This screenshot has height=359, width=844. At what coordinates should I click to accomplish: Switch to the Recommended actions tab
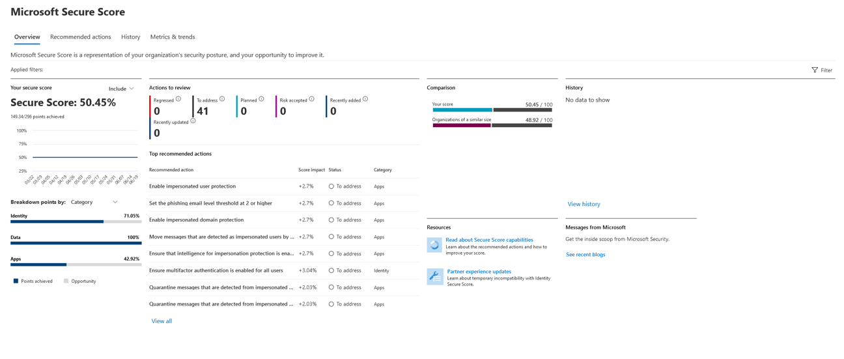(x=81, y=37)
